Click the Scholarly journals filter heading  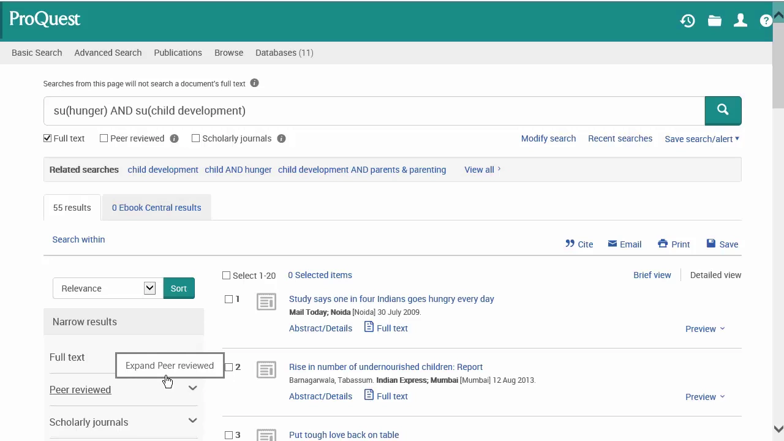89,422
